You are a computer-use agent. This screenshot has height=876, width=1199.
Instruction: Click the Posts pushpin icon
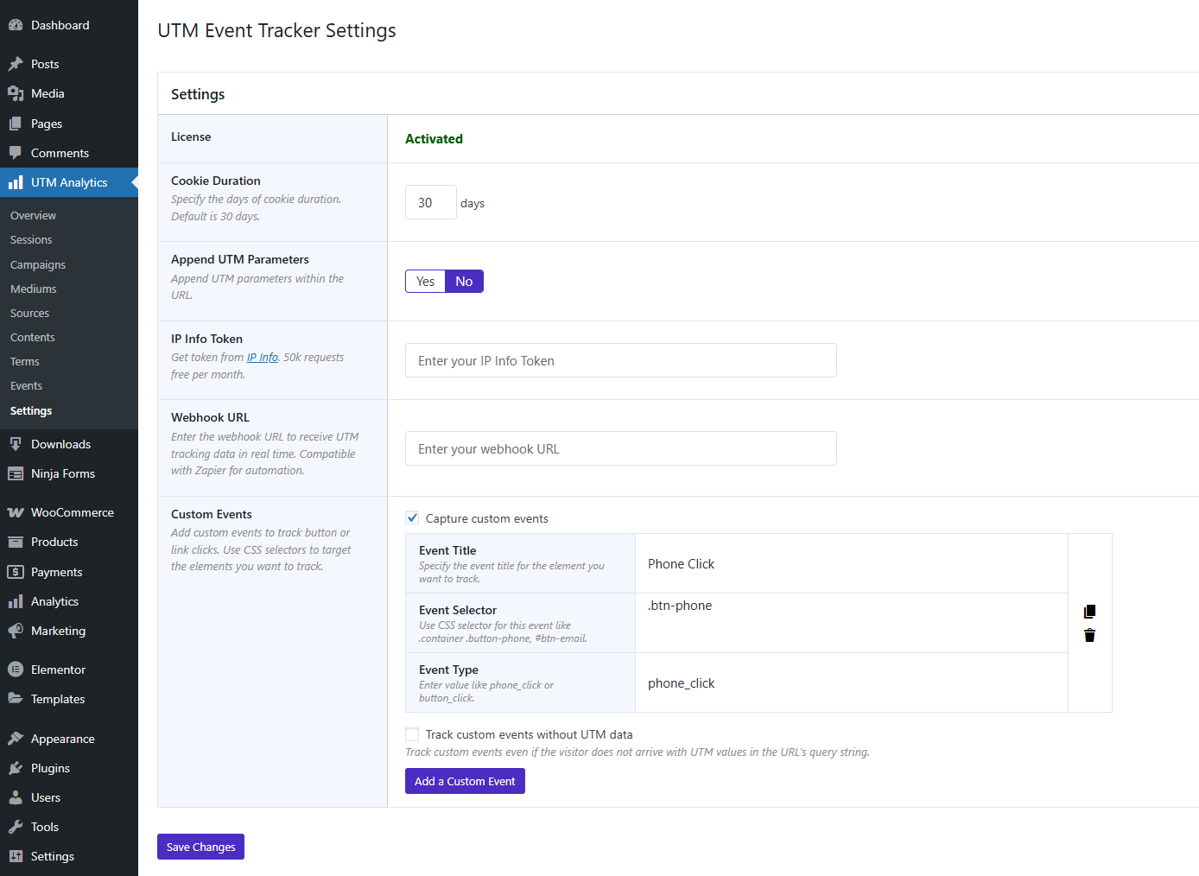(x=16, y=64)
